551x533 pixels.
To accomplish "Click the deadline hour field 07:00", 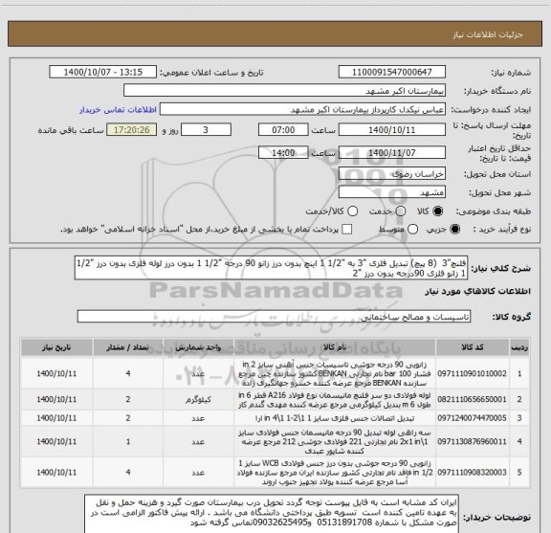I will (283, 130).
